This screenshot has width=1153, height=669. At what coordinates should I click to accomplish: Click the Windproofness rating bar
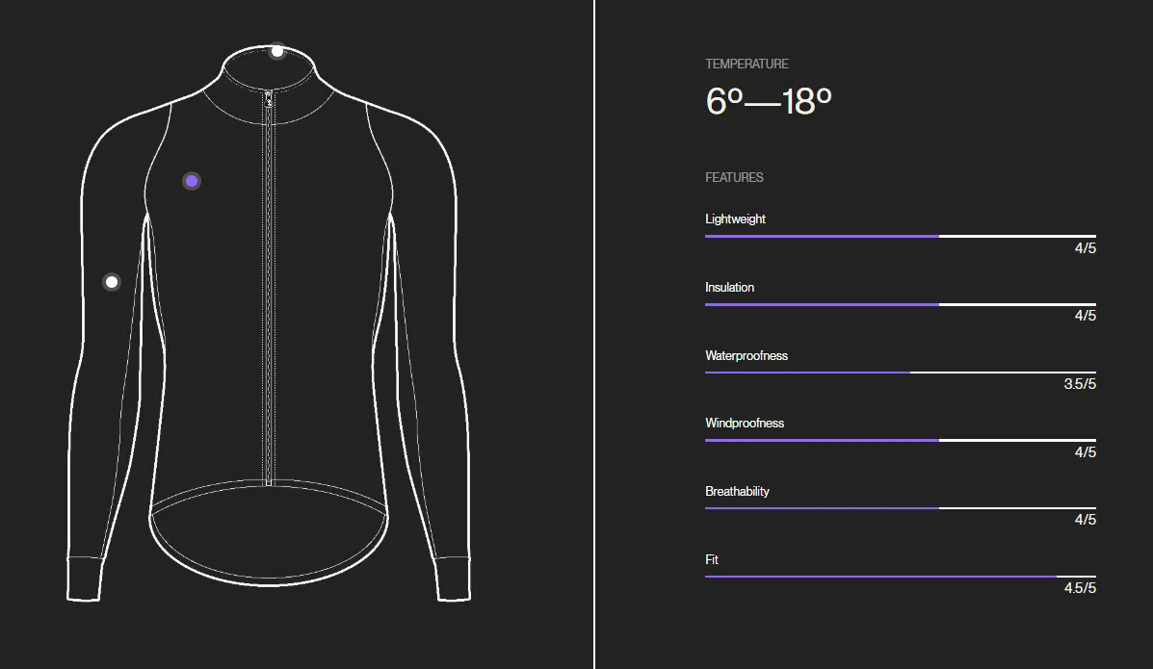coord(900,440)
